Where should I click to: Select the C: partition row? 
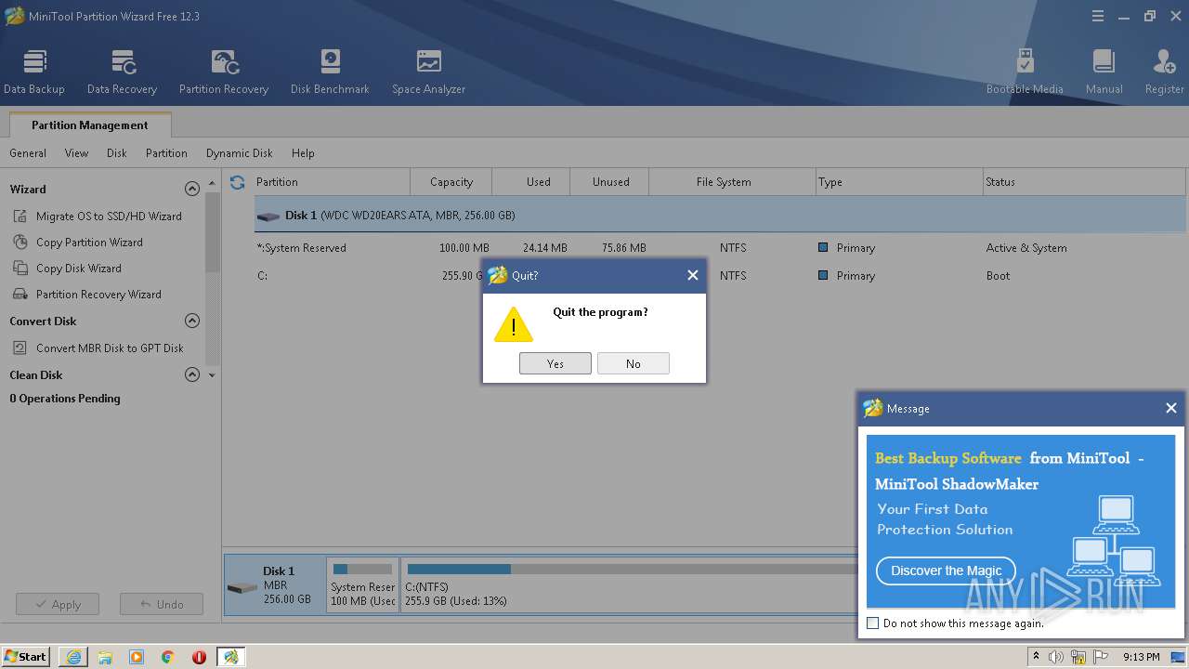(720, 276)
